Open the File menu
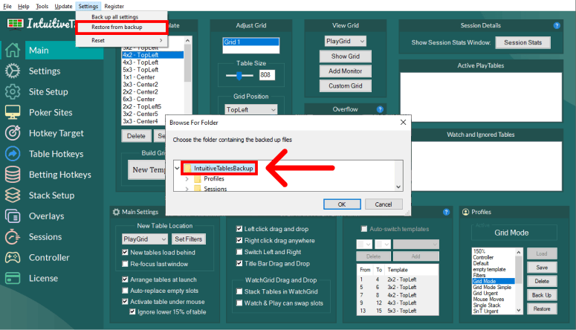576x330 pixels. 7,6
